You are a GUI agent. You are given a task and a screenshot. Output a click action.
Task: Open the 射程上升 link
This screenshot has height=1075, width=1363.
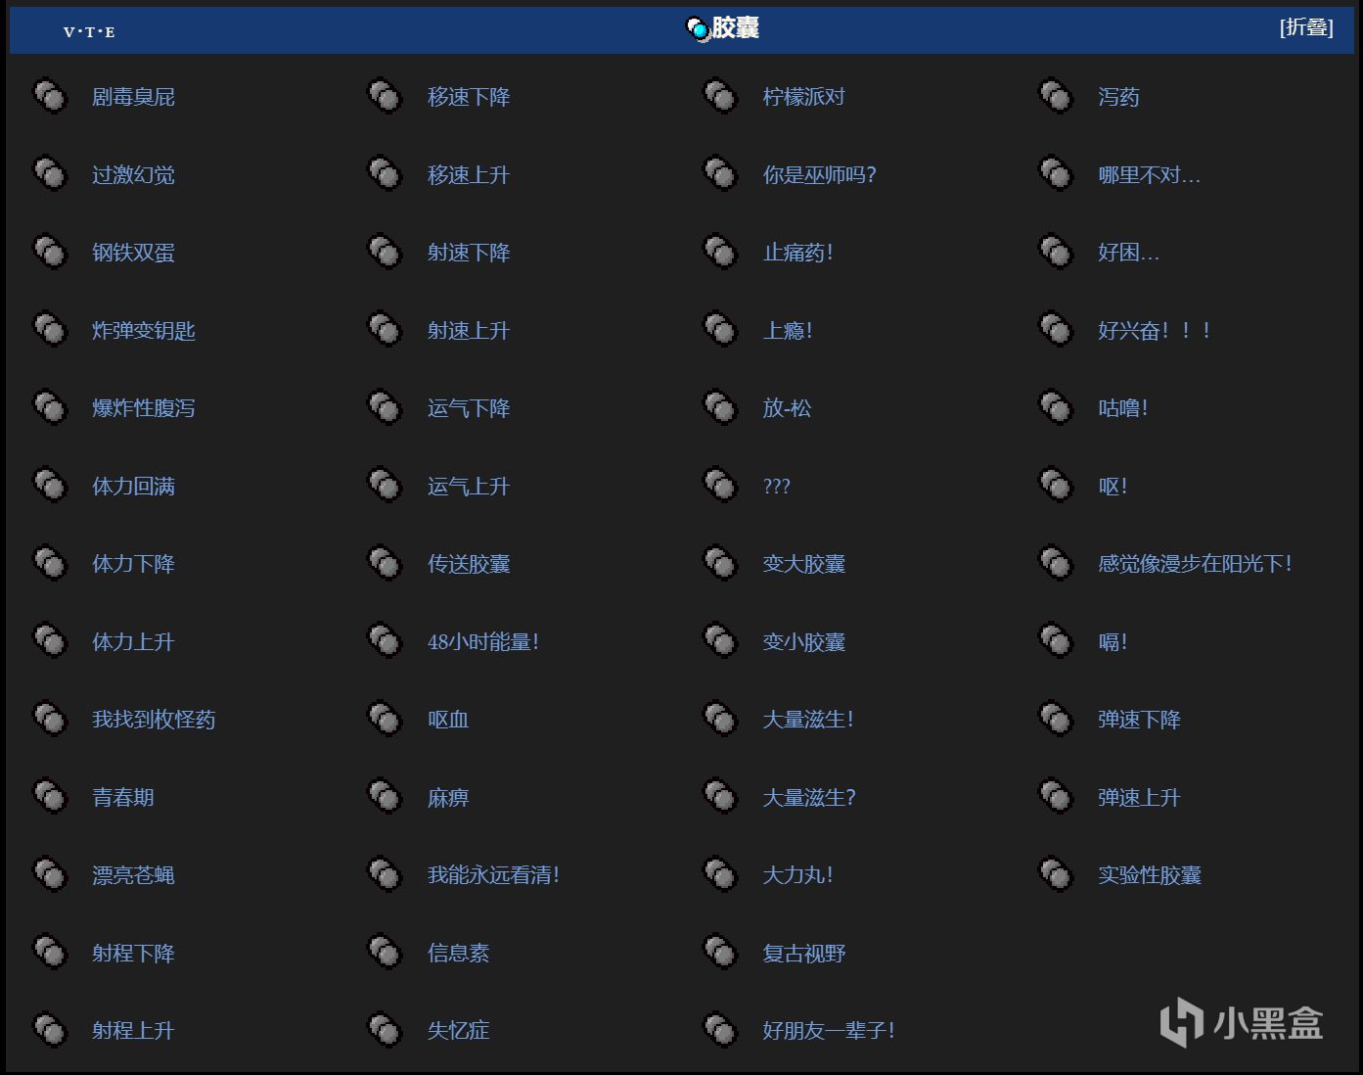pyautogui.click(x=133, y=1031)
